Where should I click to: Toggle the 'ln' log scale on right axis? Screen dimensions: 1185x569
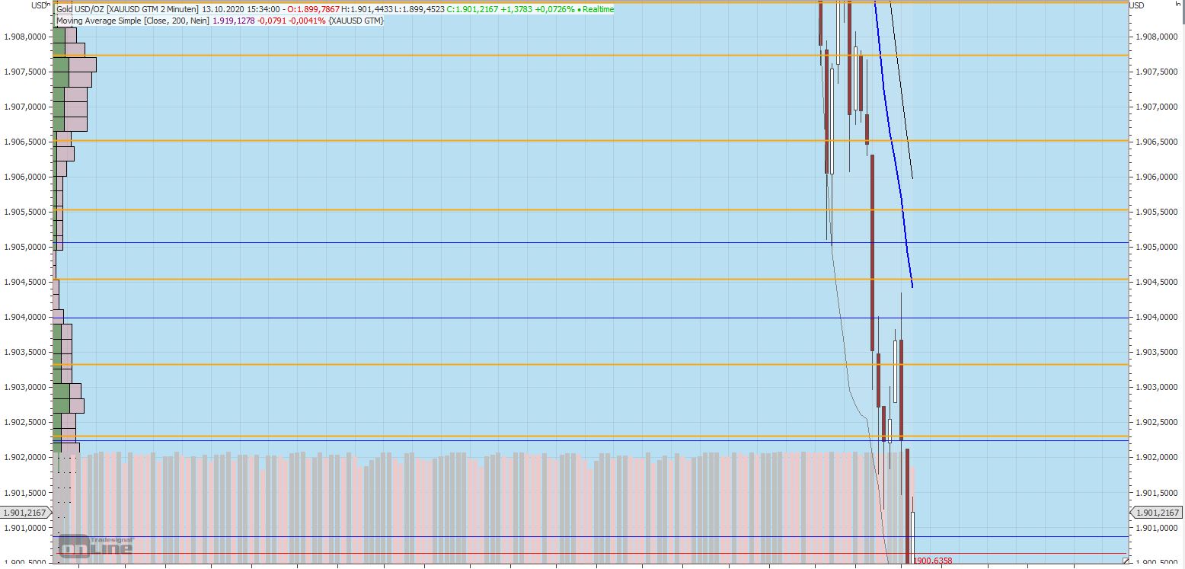1177,4
